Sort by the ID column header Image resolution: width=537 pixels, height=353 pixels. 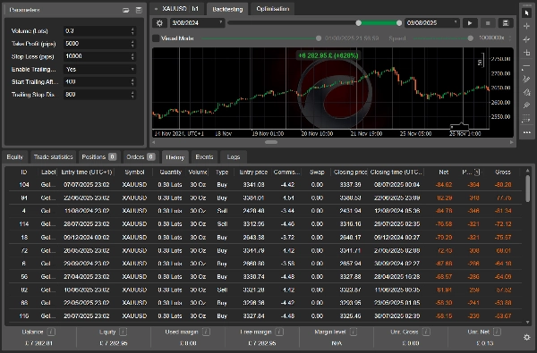click(x=23, y=172)
